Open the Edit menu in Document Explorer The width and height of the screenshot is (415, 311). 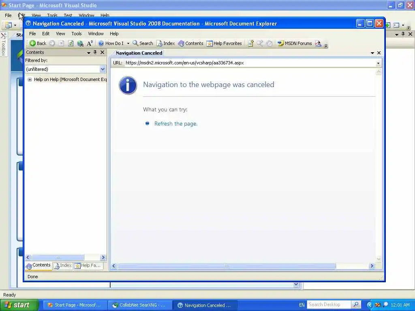46,34
